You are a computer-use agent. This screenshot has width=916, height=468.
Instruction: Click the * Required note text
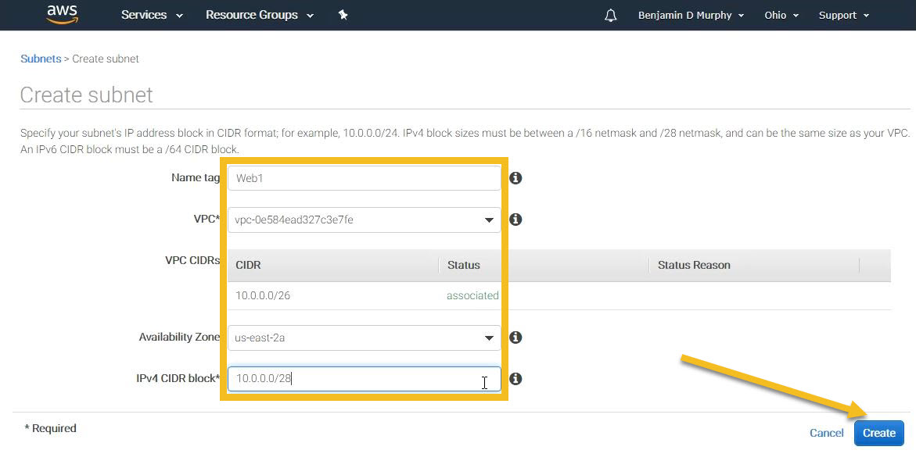(x=50, y=428)
